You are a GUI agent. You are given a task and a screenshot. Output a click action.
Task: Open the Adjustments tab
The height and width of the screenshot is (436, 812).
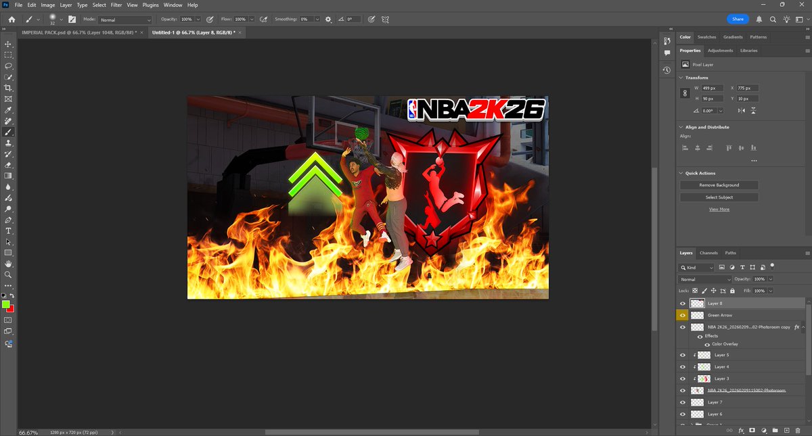(x=720, y=51)
